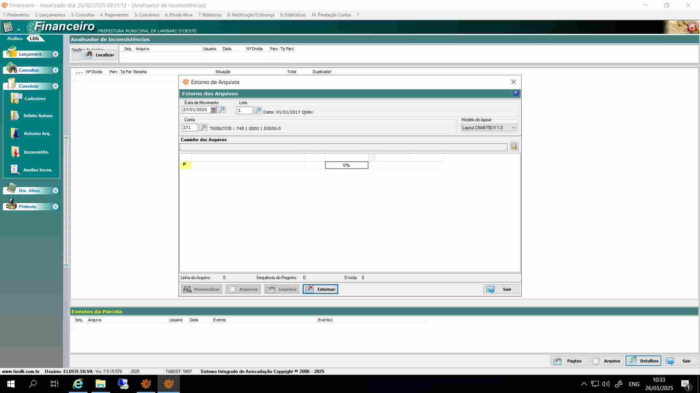Select the Inconsistên. sidebar icon

tap(15, 152)
